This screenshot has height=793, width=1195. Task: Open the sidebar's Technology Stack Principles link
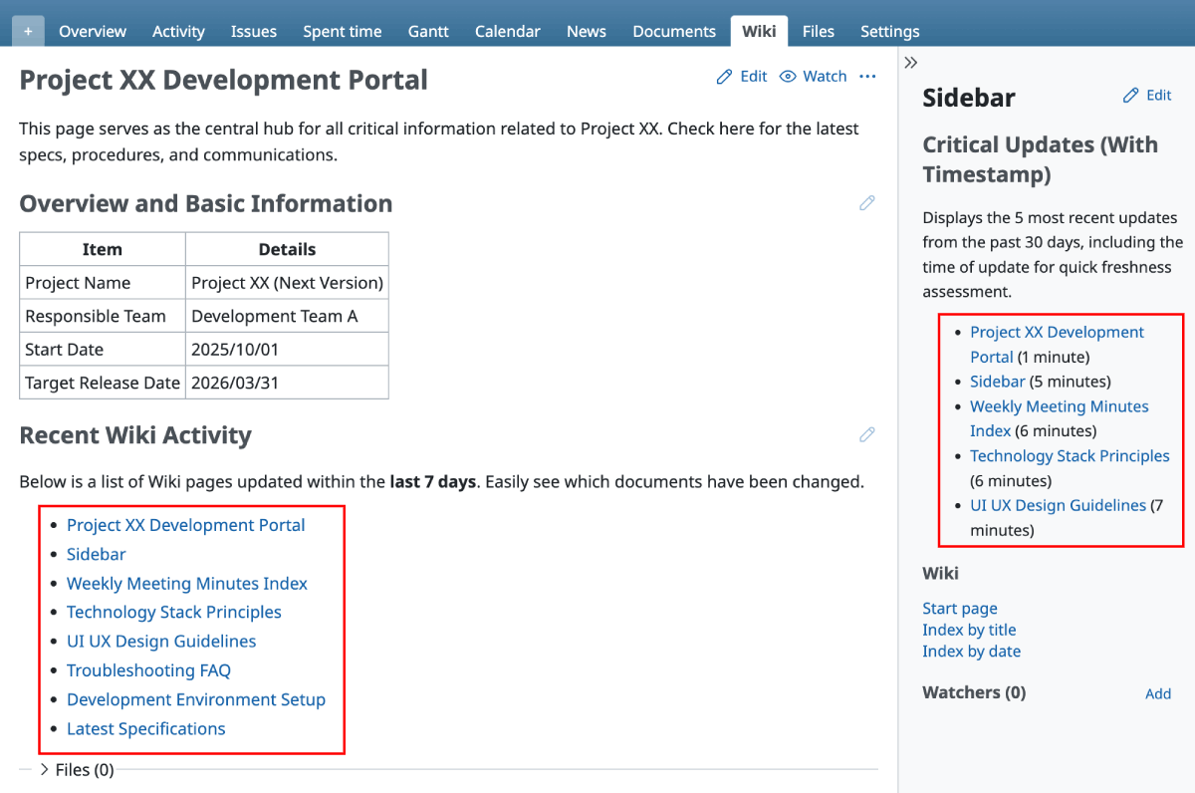pyautogui.click(x=1070, y=456)
